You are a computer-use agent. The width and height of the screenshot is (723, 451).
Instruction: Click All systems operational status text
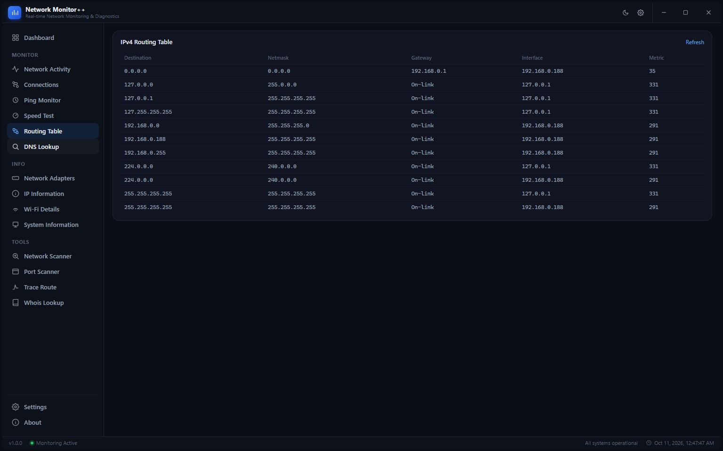pos(611,443)
